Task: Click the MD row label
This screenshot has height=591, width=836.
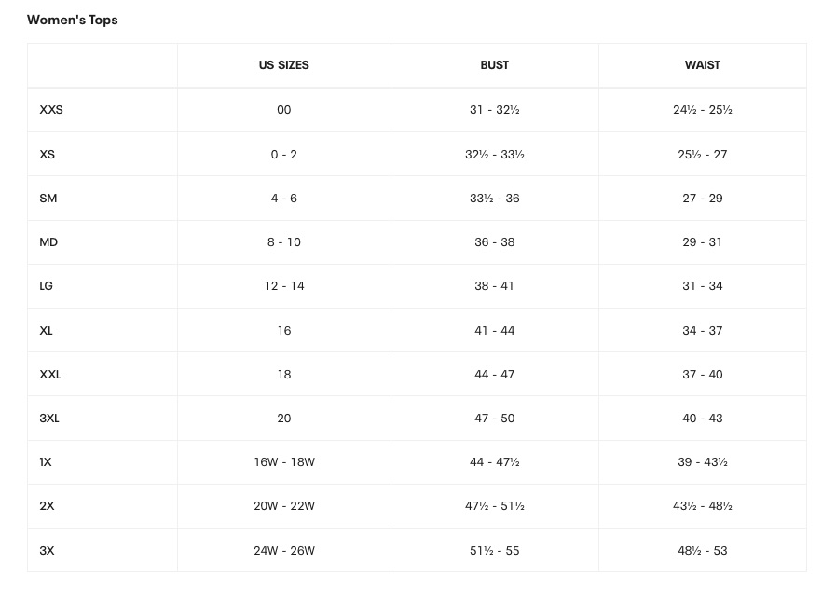Action: coord(48,242)
